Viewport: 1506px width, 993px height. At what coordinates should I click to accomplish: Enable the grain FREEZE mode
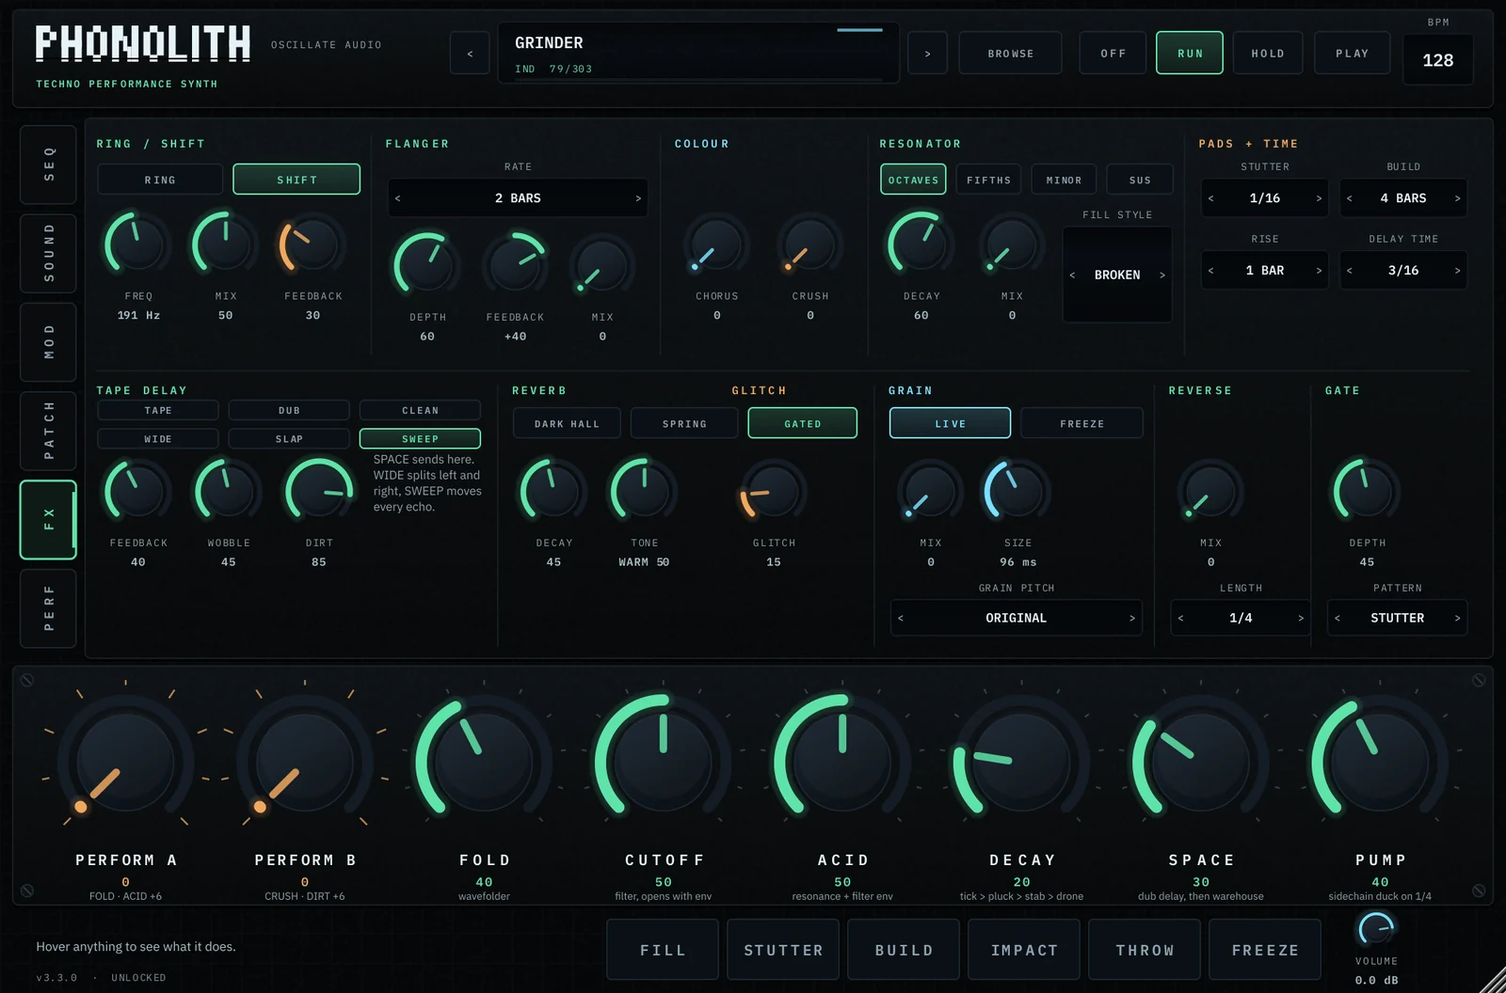(x=1081, y=423)
